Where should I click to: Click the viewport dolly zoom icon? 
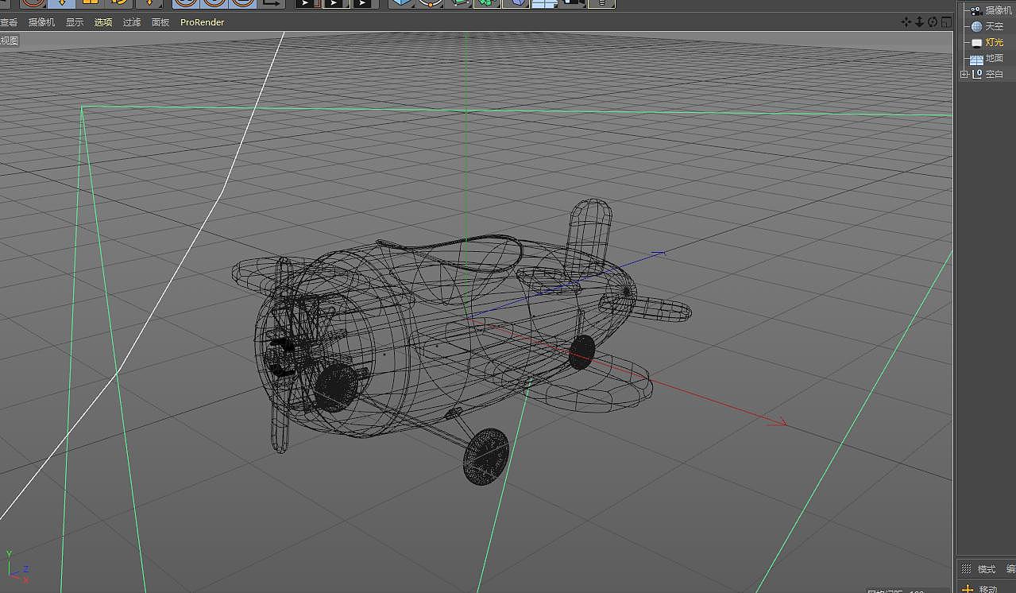(x=920, y=22)
